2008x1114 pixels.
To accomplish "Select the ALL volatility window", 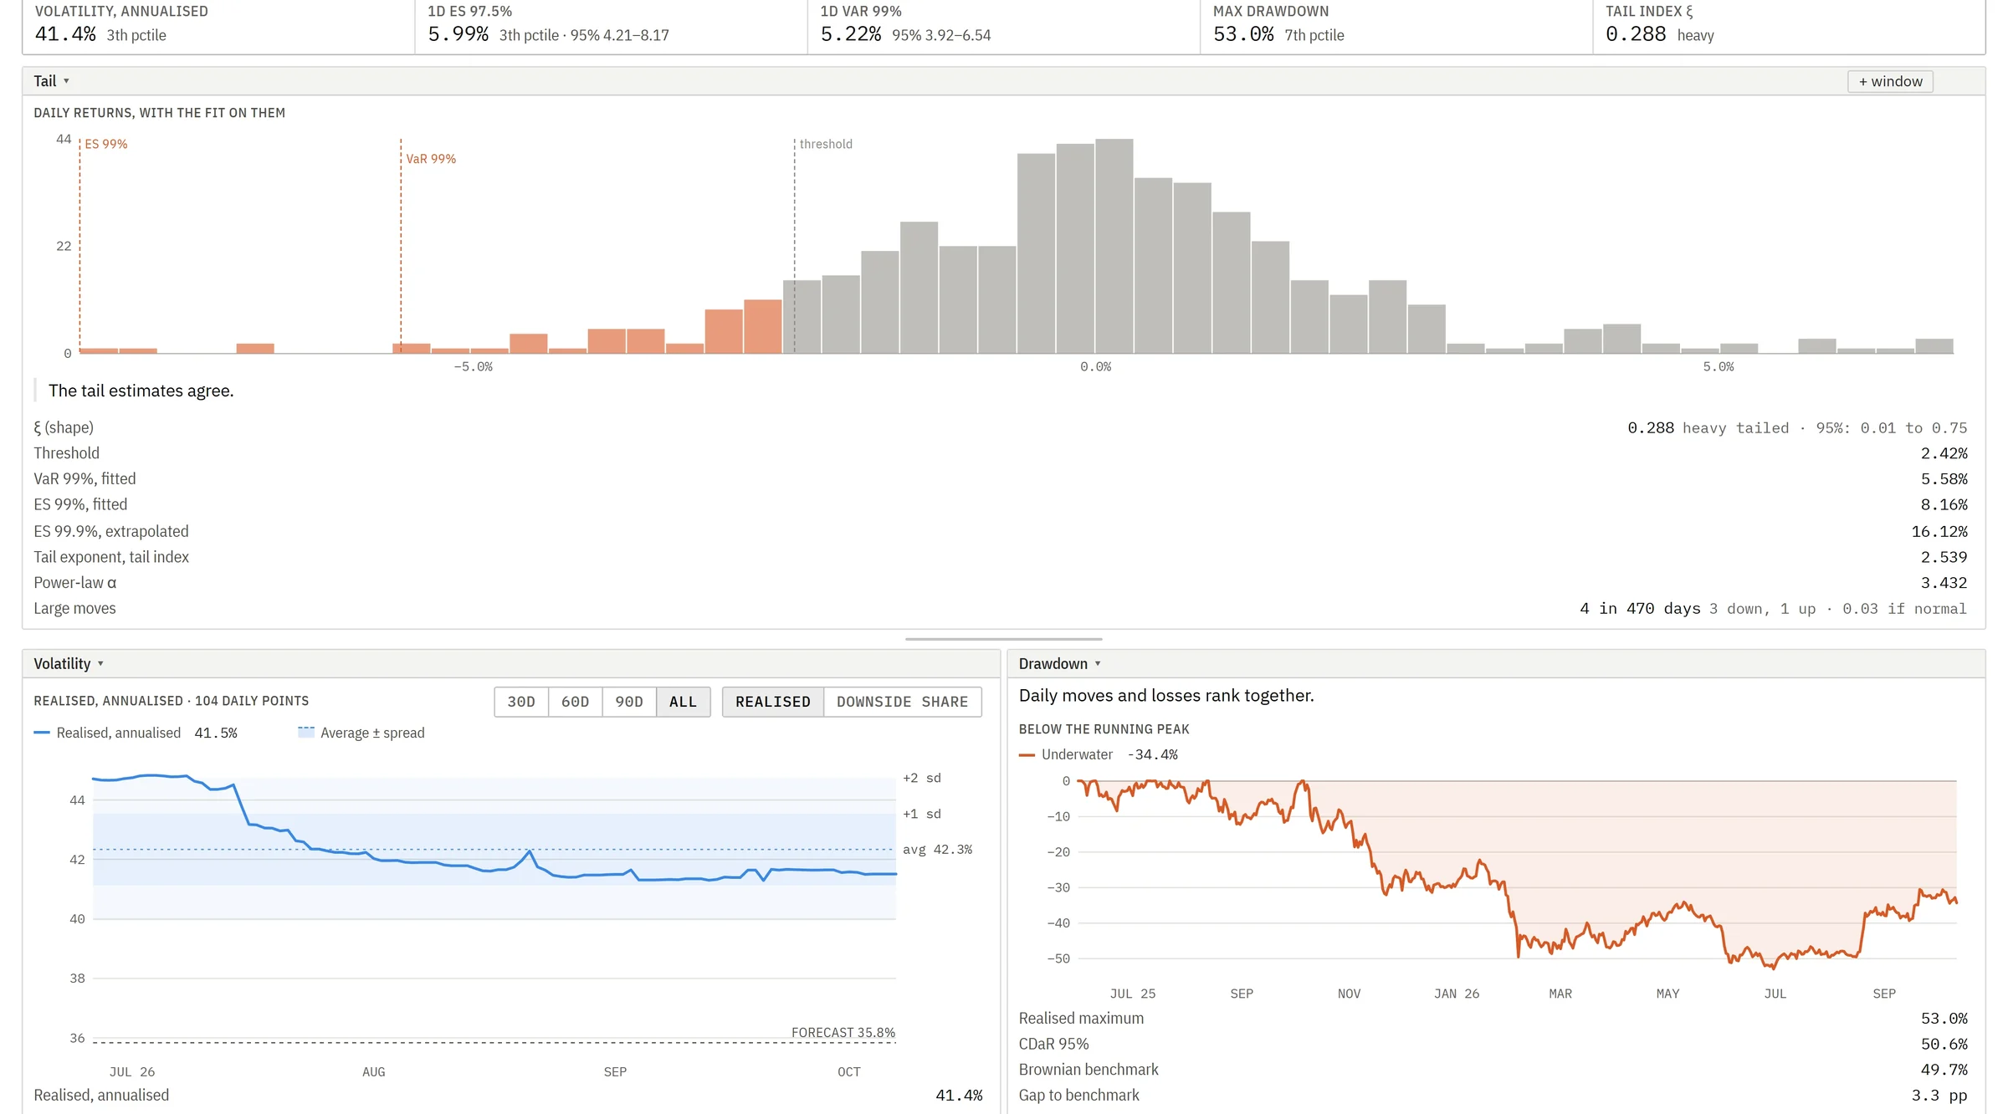I will click(683, 702).
